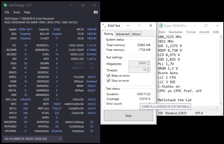Click the PowerDown Disabled value
Viewport: 224px width, 144px height.
(x=57, y=131)
